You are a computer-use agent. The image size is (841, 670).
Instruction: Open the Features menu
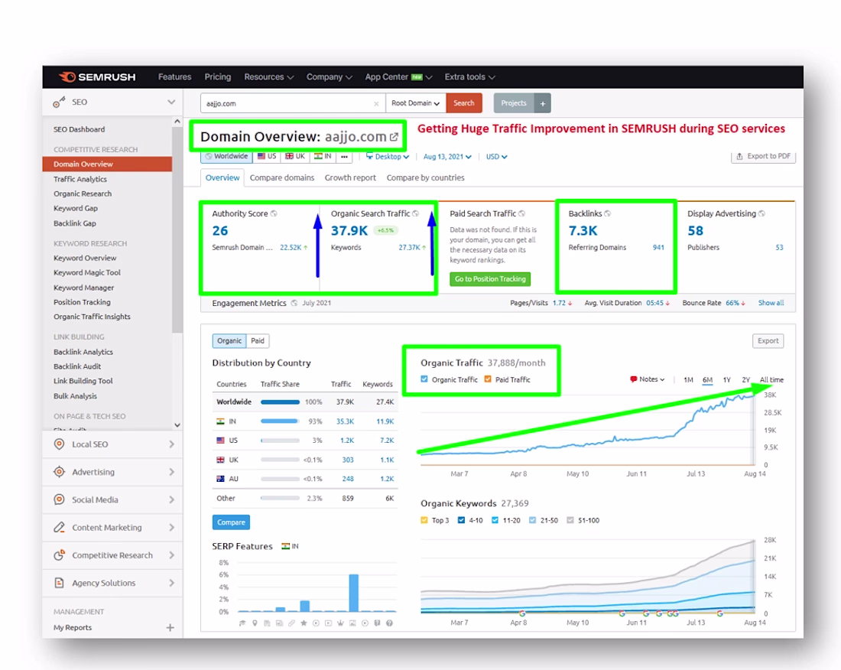tap(175, 76)
